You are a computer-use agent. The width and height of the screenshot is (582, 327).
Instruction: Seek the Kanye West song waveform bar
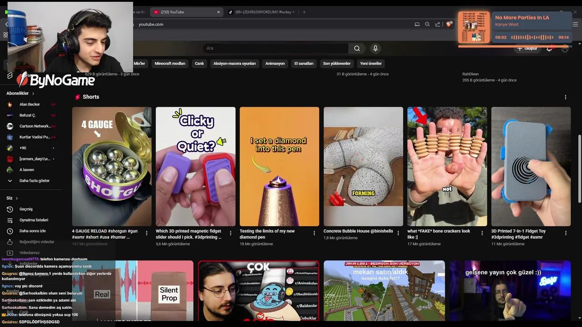[532, 37]
